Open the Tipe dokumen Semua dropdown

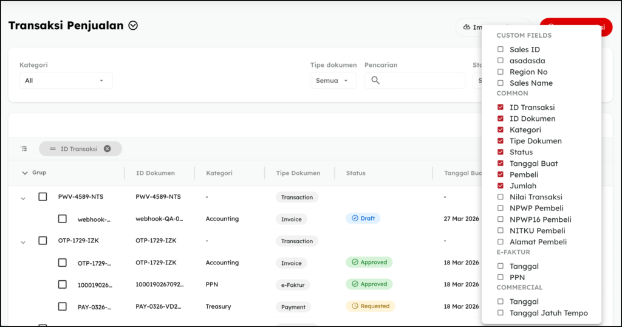click(x=333, y=80)
